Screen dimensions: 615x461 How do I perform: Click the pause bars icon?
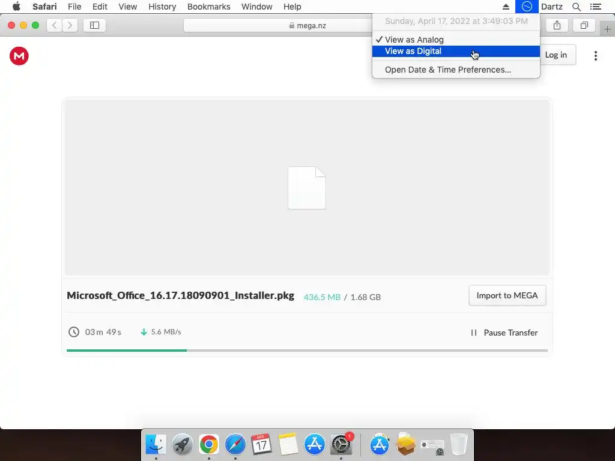[x=474, y=333]
